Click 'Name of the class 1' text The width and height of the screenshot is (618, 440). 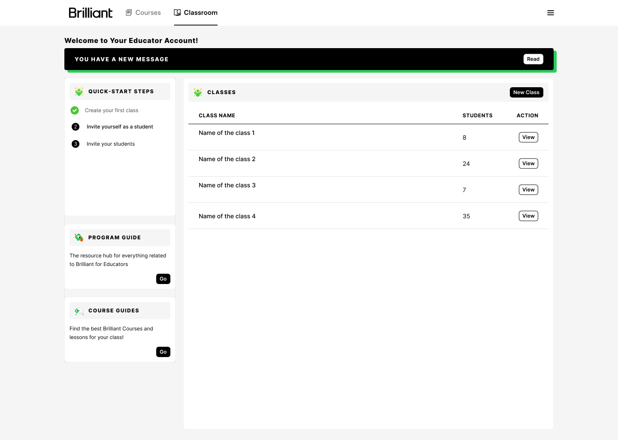coord(227,133)
